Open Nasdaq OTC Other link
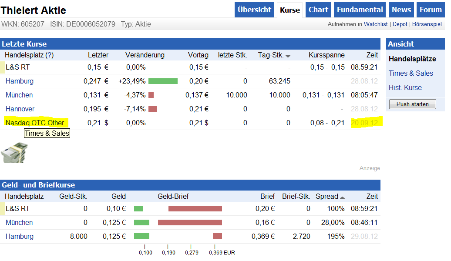Viewport: 451px width, 261px height. 35,123
